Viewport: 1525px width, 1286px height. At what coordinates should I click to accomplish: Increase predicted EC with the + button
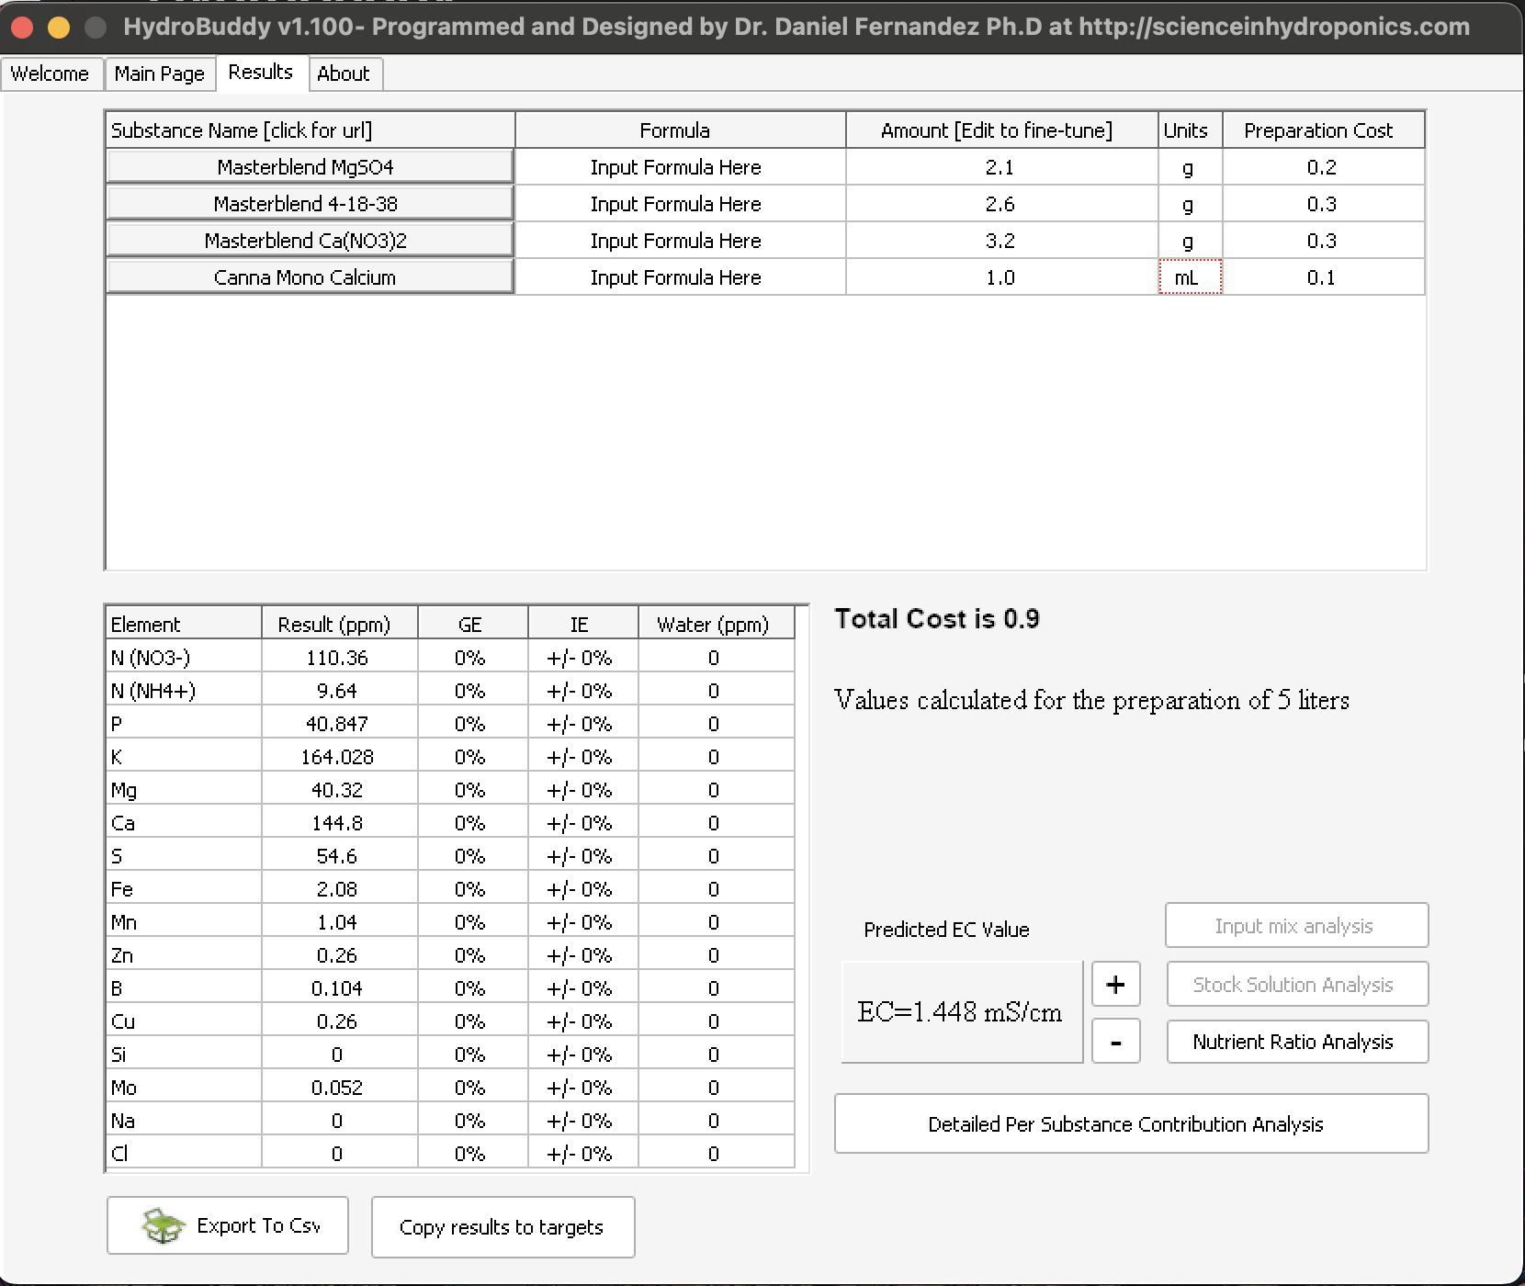point(1115,985)
